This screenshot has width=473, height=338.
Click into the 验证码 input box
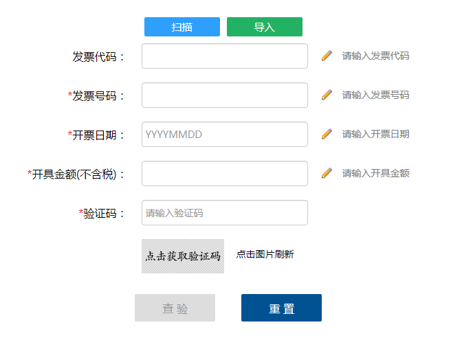tap(224, 213)
